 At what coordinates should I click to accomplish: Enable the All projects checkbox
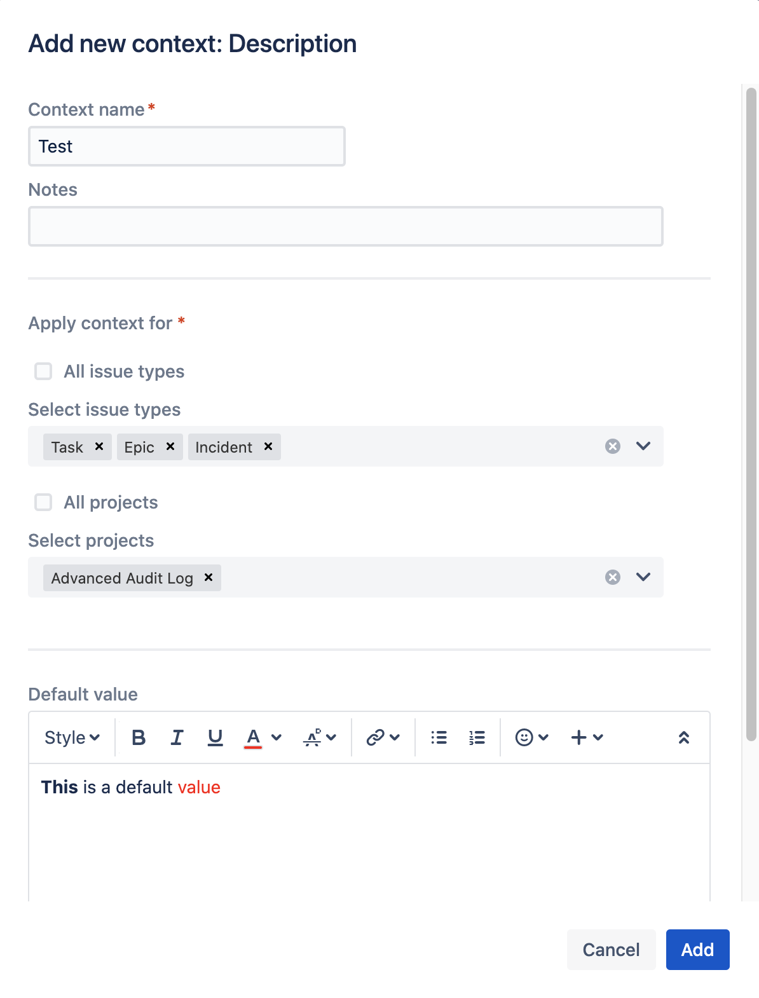point(43,502)
